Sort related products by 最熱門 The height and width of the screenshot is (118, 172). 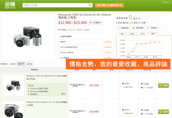(x=21, y=64)
